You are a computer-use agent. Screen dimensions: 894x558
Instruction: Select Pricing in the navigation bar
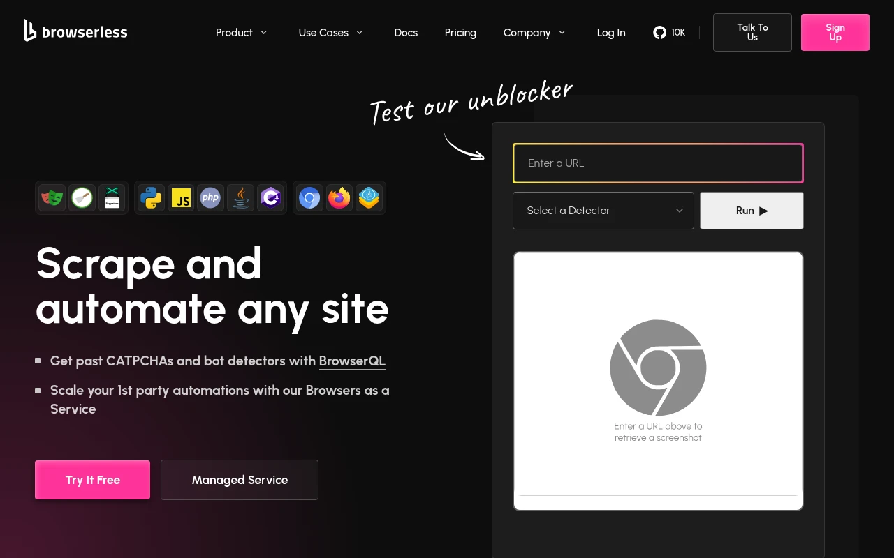click(460, 32)
